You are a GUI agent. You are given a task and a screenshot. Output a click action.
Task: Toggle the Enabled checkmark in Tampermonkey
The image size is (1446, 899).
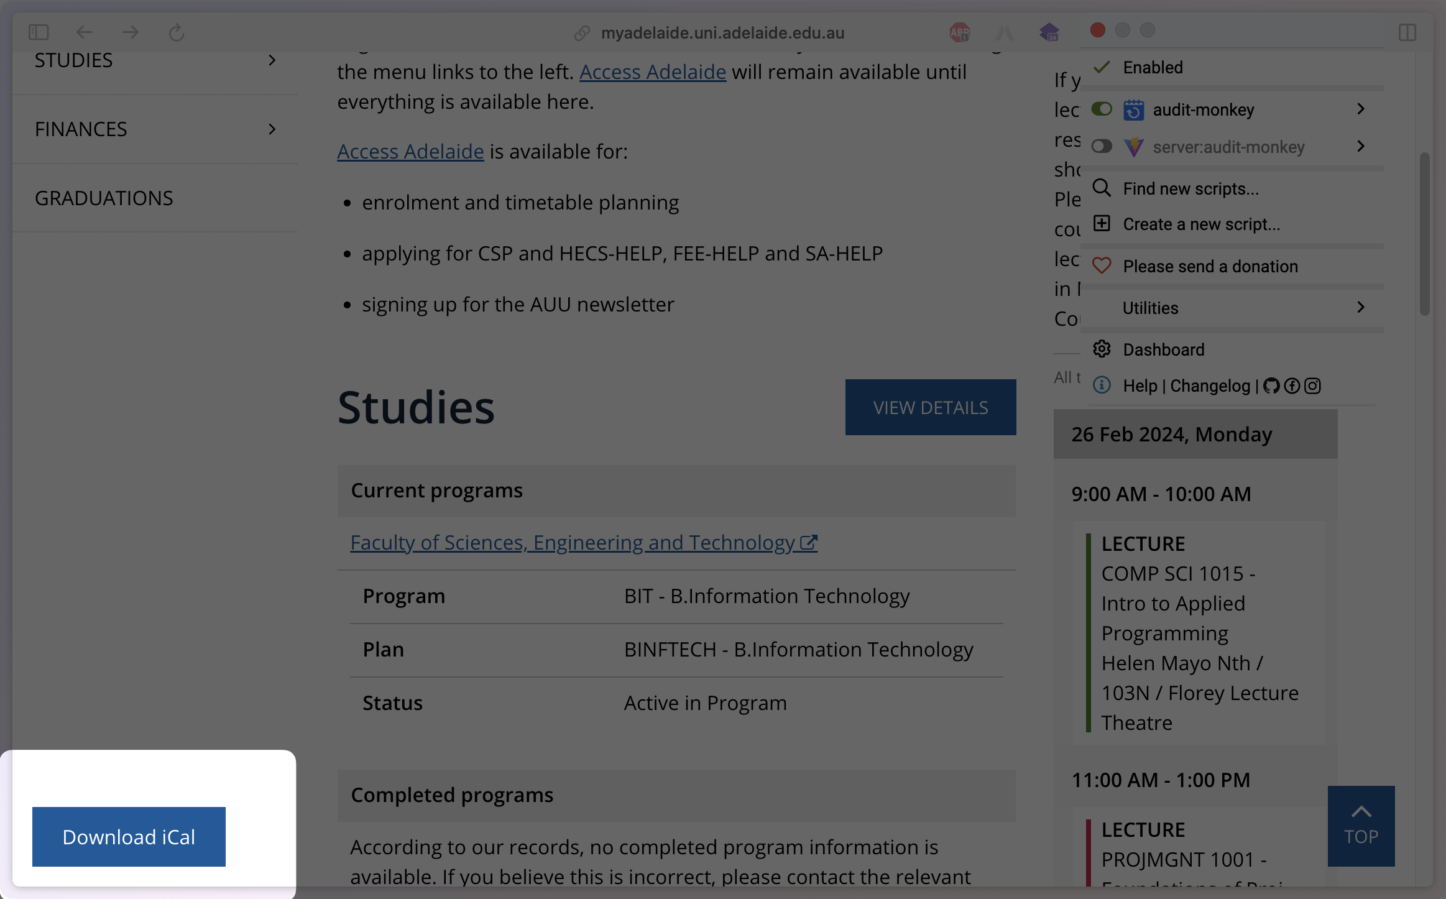tap(1102, 67)
